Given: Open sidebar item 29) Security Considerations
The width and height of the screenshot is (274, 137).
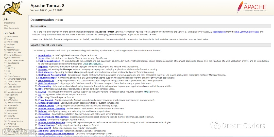Looking at the screenshot, I should (12, 117).
